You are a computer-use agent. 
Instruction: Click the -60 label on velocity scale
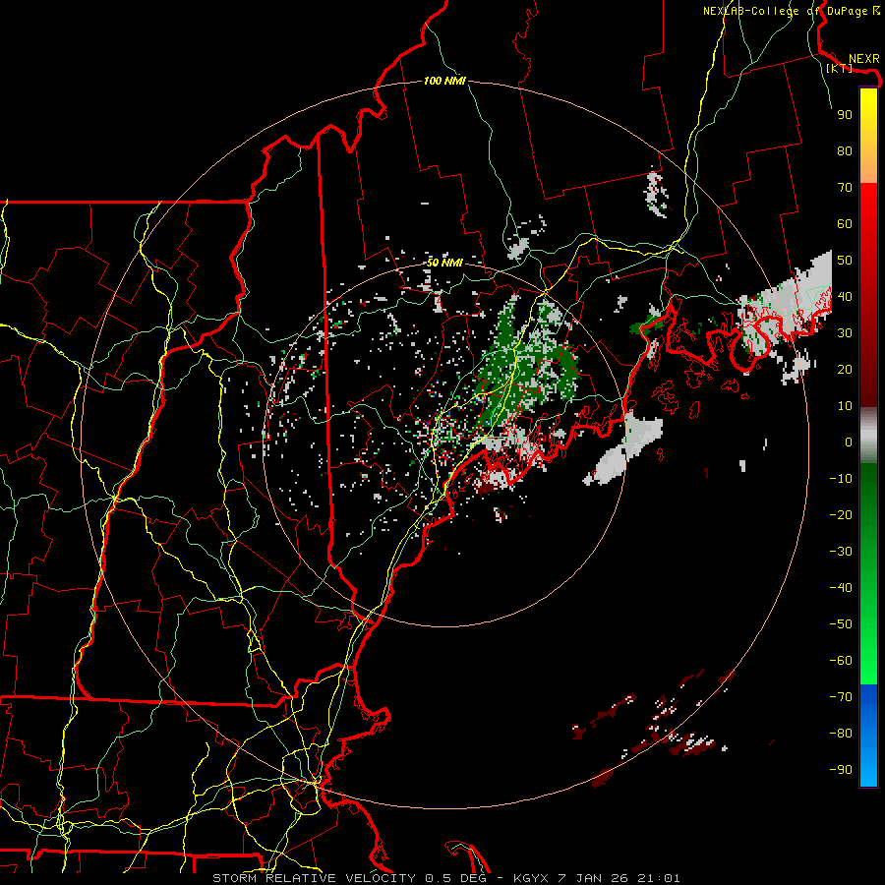coord(841,661)
